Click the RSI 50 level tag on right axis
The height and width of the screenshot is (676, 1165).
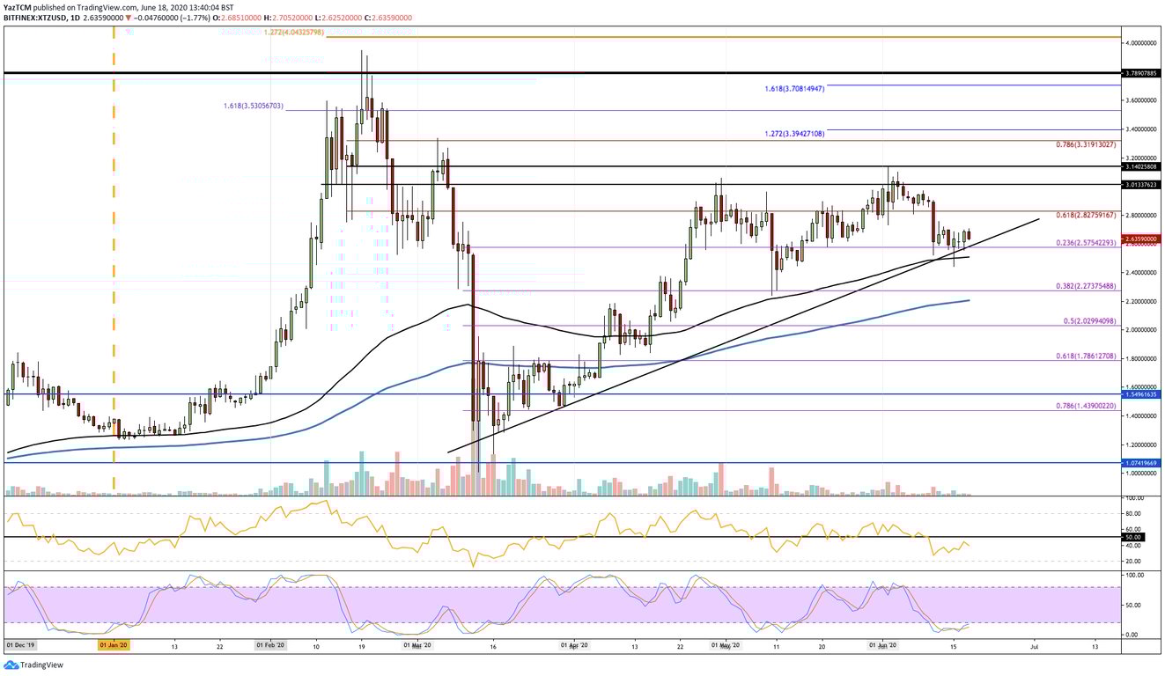tap(1134, 537)
